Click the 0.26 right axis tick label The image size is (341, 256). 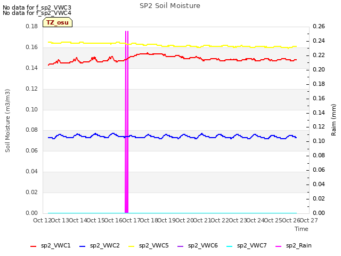(319, 26)
